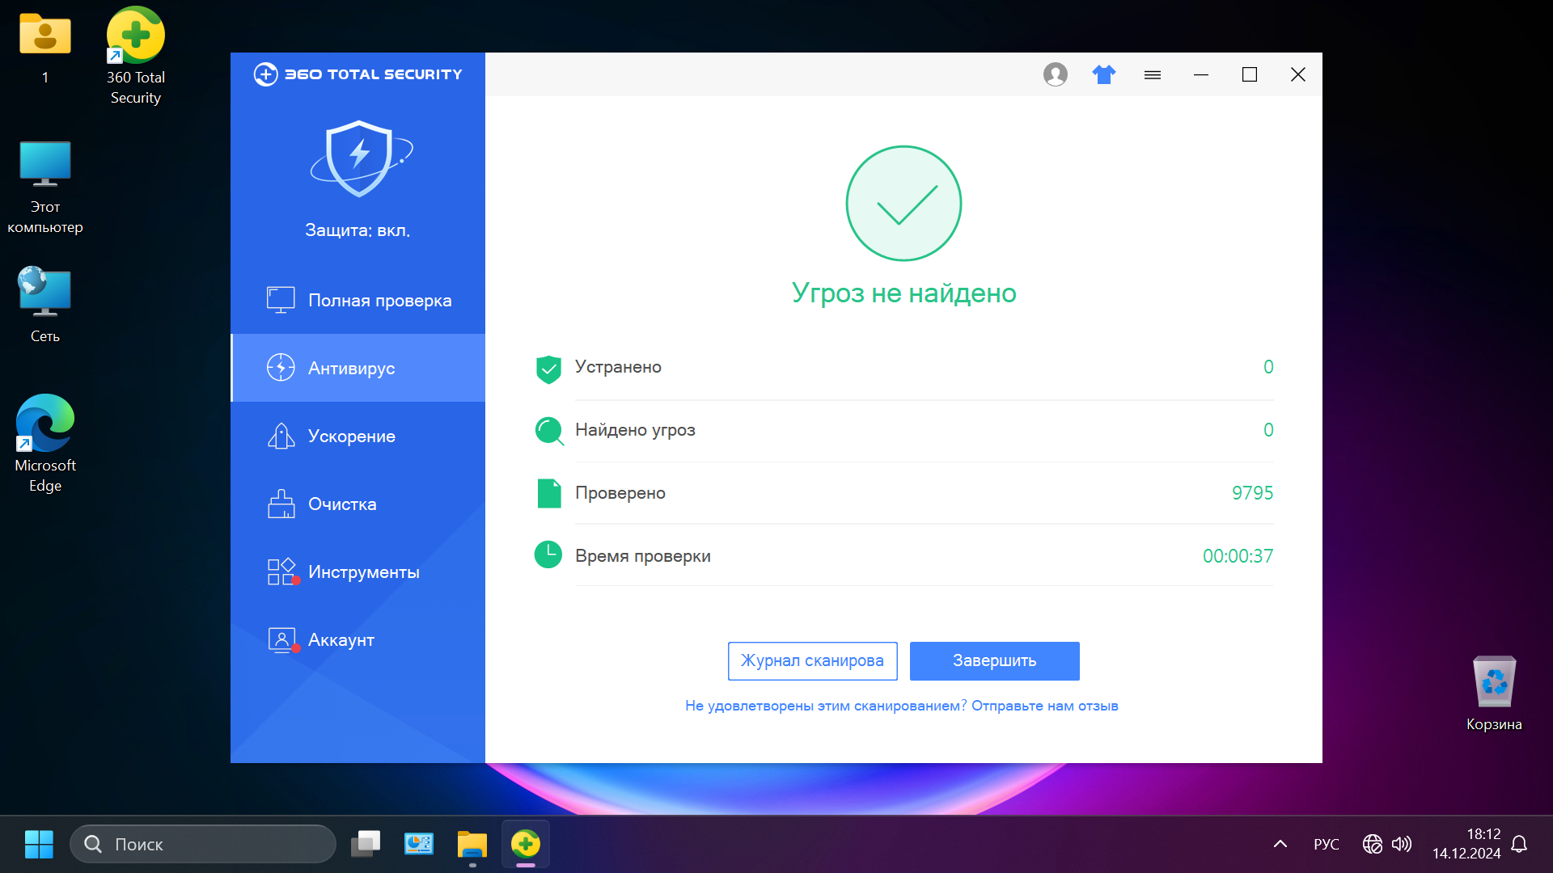The image size is (1553, 873).
Task: Click the 360 Total Security taskbar icon
Action: [526, 844]
